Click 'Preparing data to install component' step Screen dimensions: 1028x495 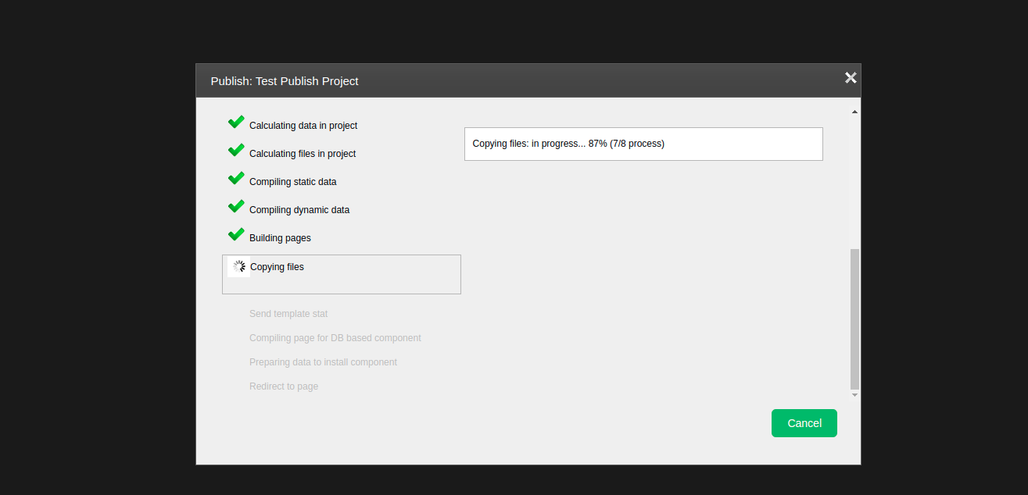point(323,362)
